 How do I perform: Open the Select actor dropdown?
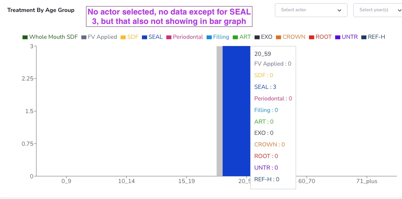click(311, 10)
